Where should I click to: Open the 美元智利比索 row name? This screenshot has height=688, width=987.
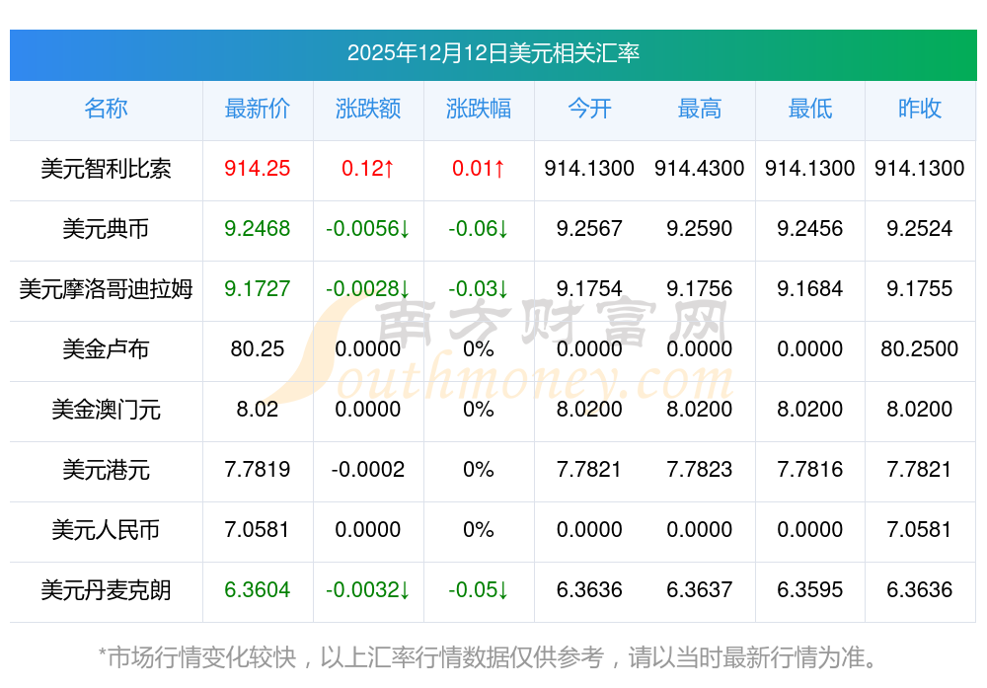point(106,169)
